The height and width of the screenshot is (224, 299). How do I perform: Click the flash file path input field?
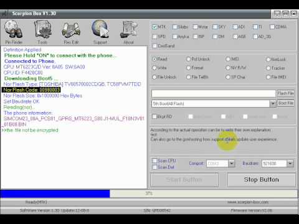pyautogui.click(x=214, y=94)
